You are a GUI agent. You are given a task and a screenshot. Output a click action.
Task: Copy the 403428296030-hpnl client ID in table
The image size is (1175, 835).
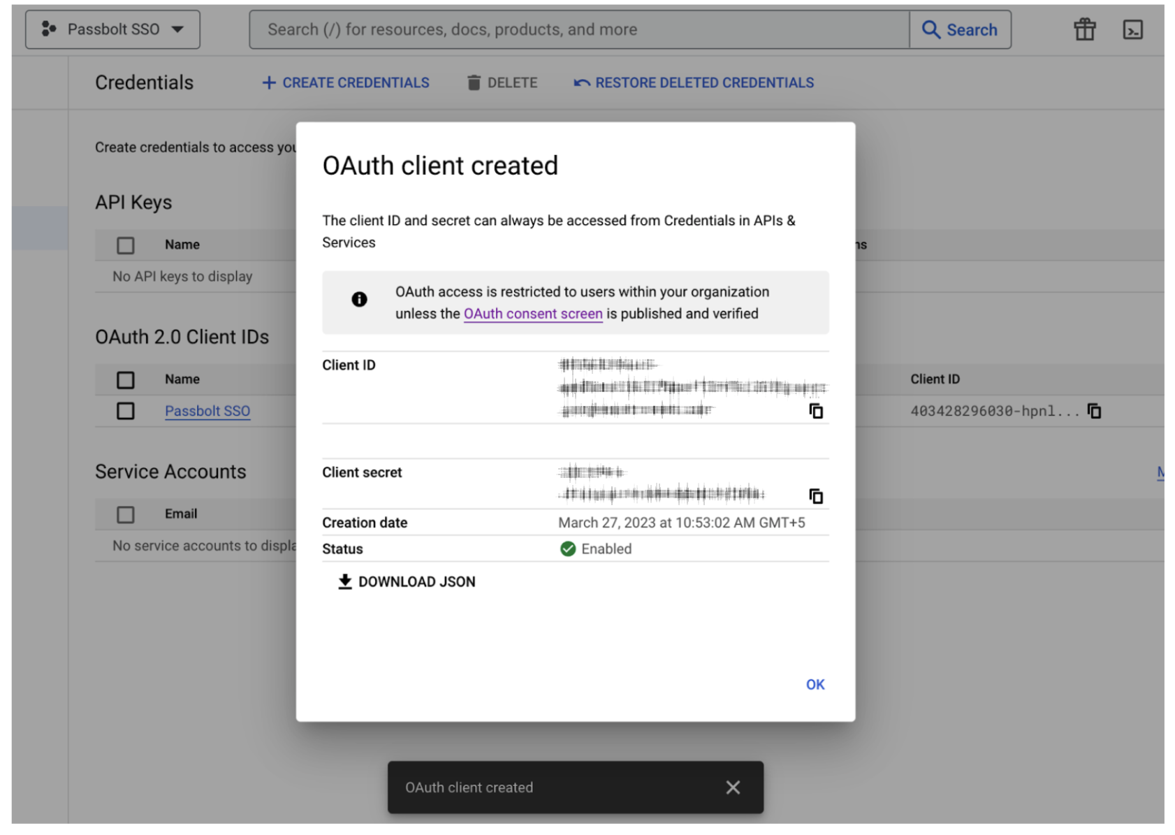point(1094,411)
